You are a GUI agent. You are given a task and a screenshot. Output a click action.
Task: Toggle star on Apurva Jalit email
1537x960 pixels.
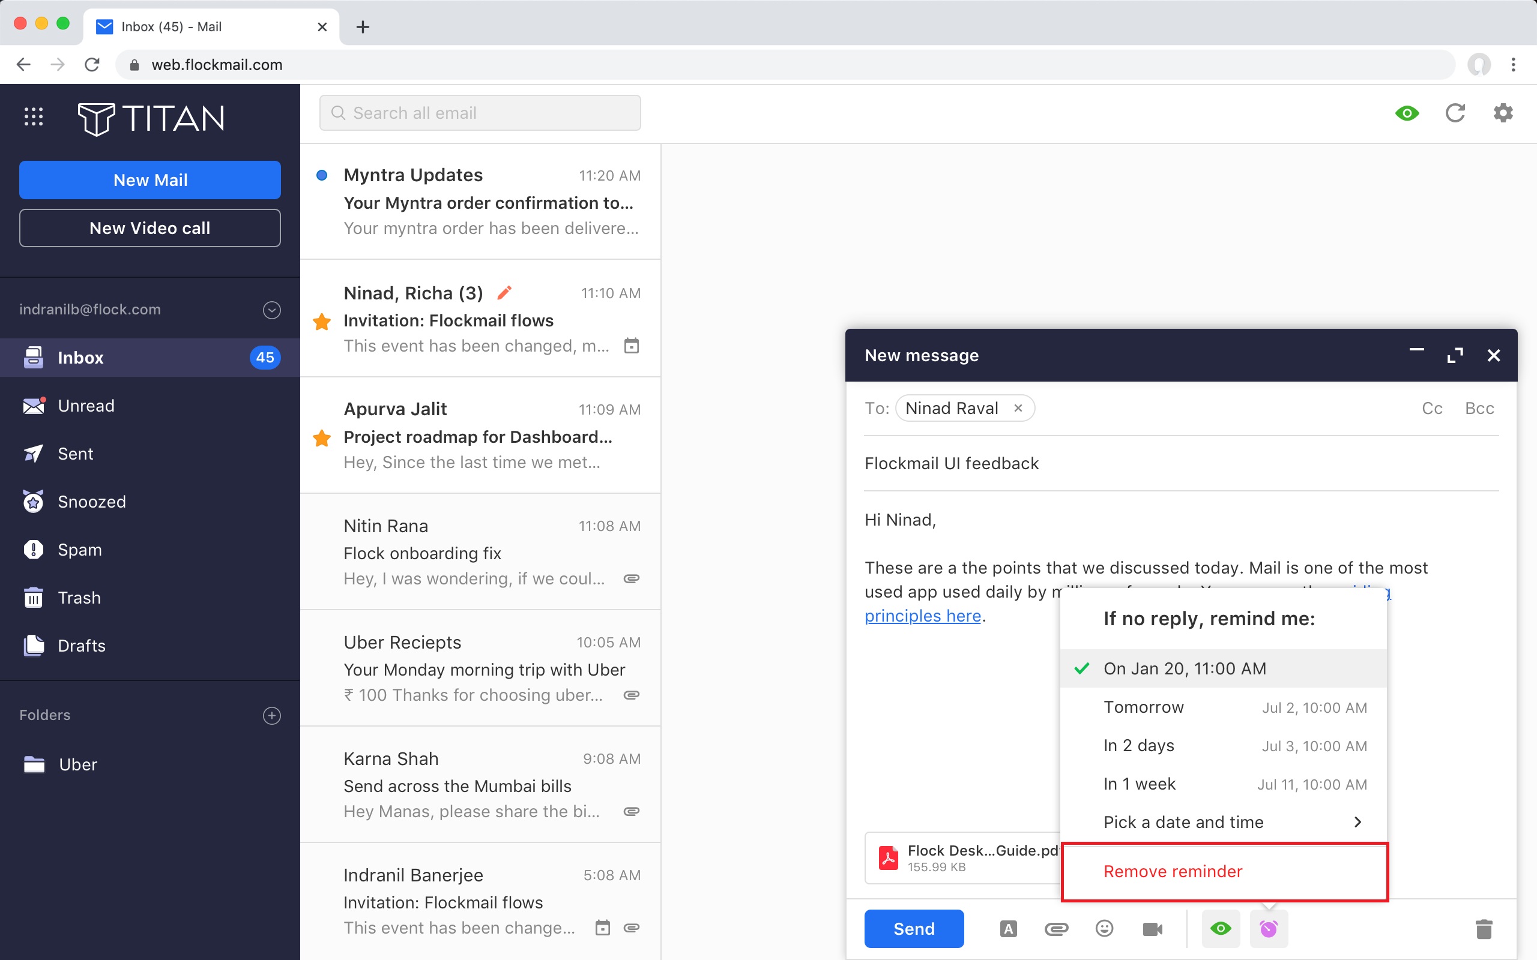pos(322,438)
